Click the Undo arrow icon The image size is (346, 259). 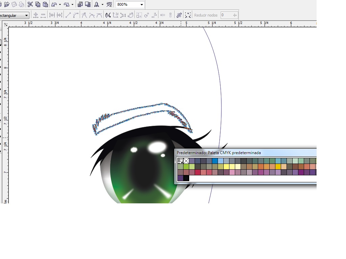(54, 4)
